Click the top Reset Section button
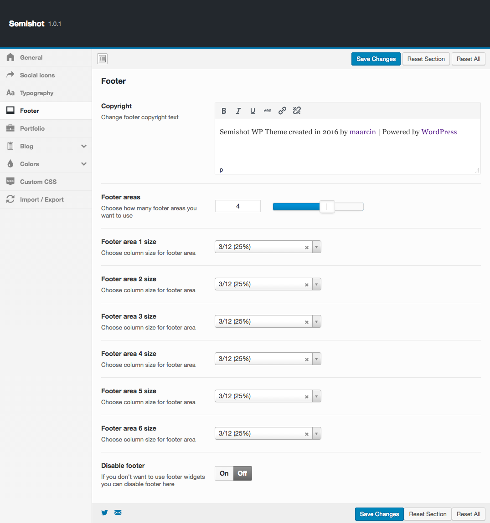The height and width of the screenshot is (523, 490). [426, 59]
